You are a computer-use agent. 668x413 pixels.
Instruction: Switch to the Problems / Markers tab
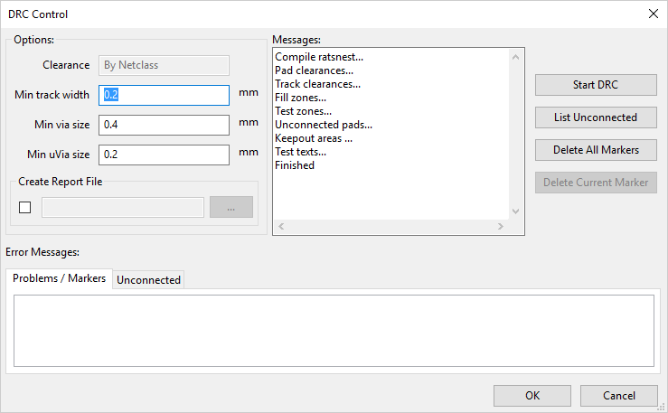coord(60,278)
